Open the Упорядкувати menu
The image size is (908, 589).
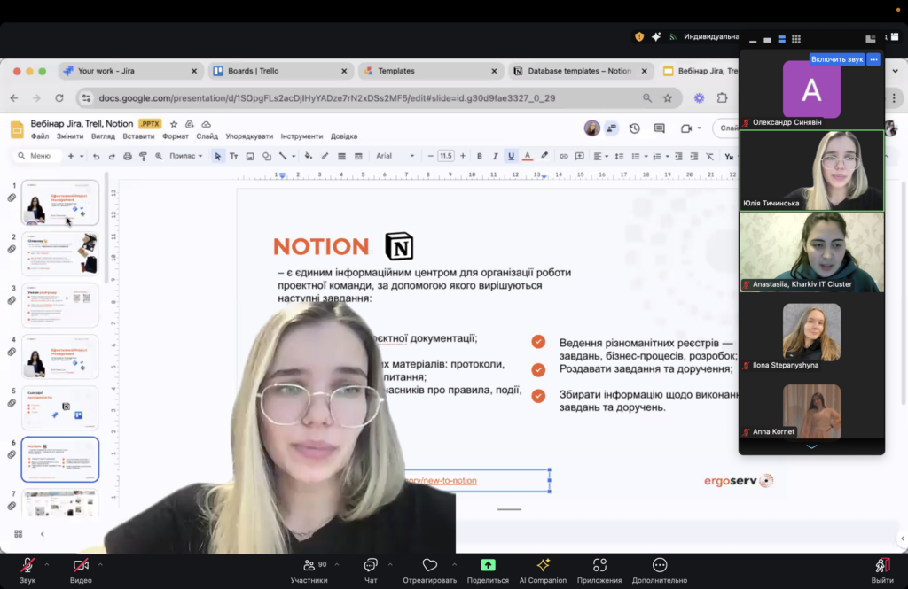(249, 136)
